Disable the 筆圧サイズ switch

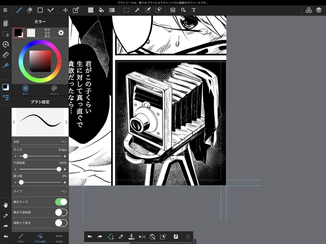point(61,202)
